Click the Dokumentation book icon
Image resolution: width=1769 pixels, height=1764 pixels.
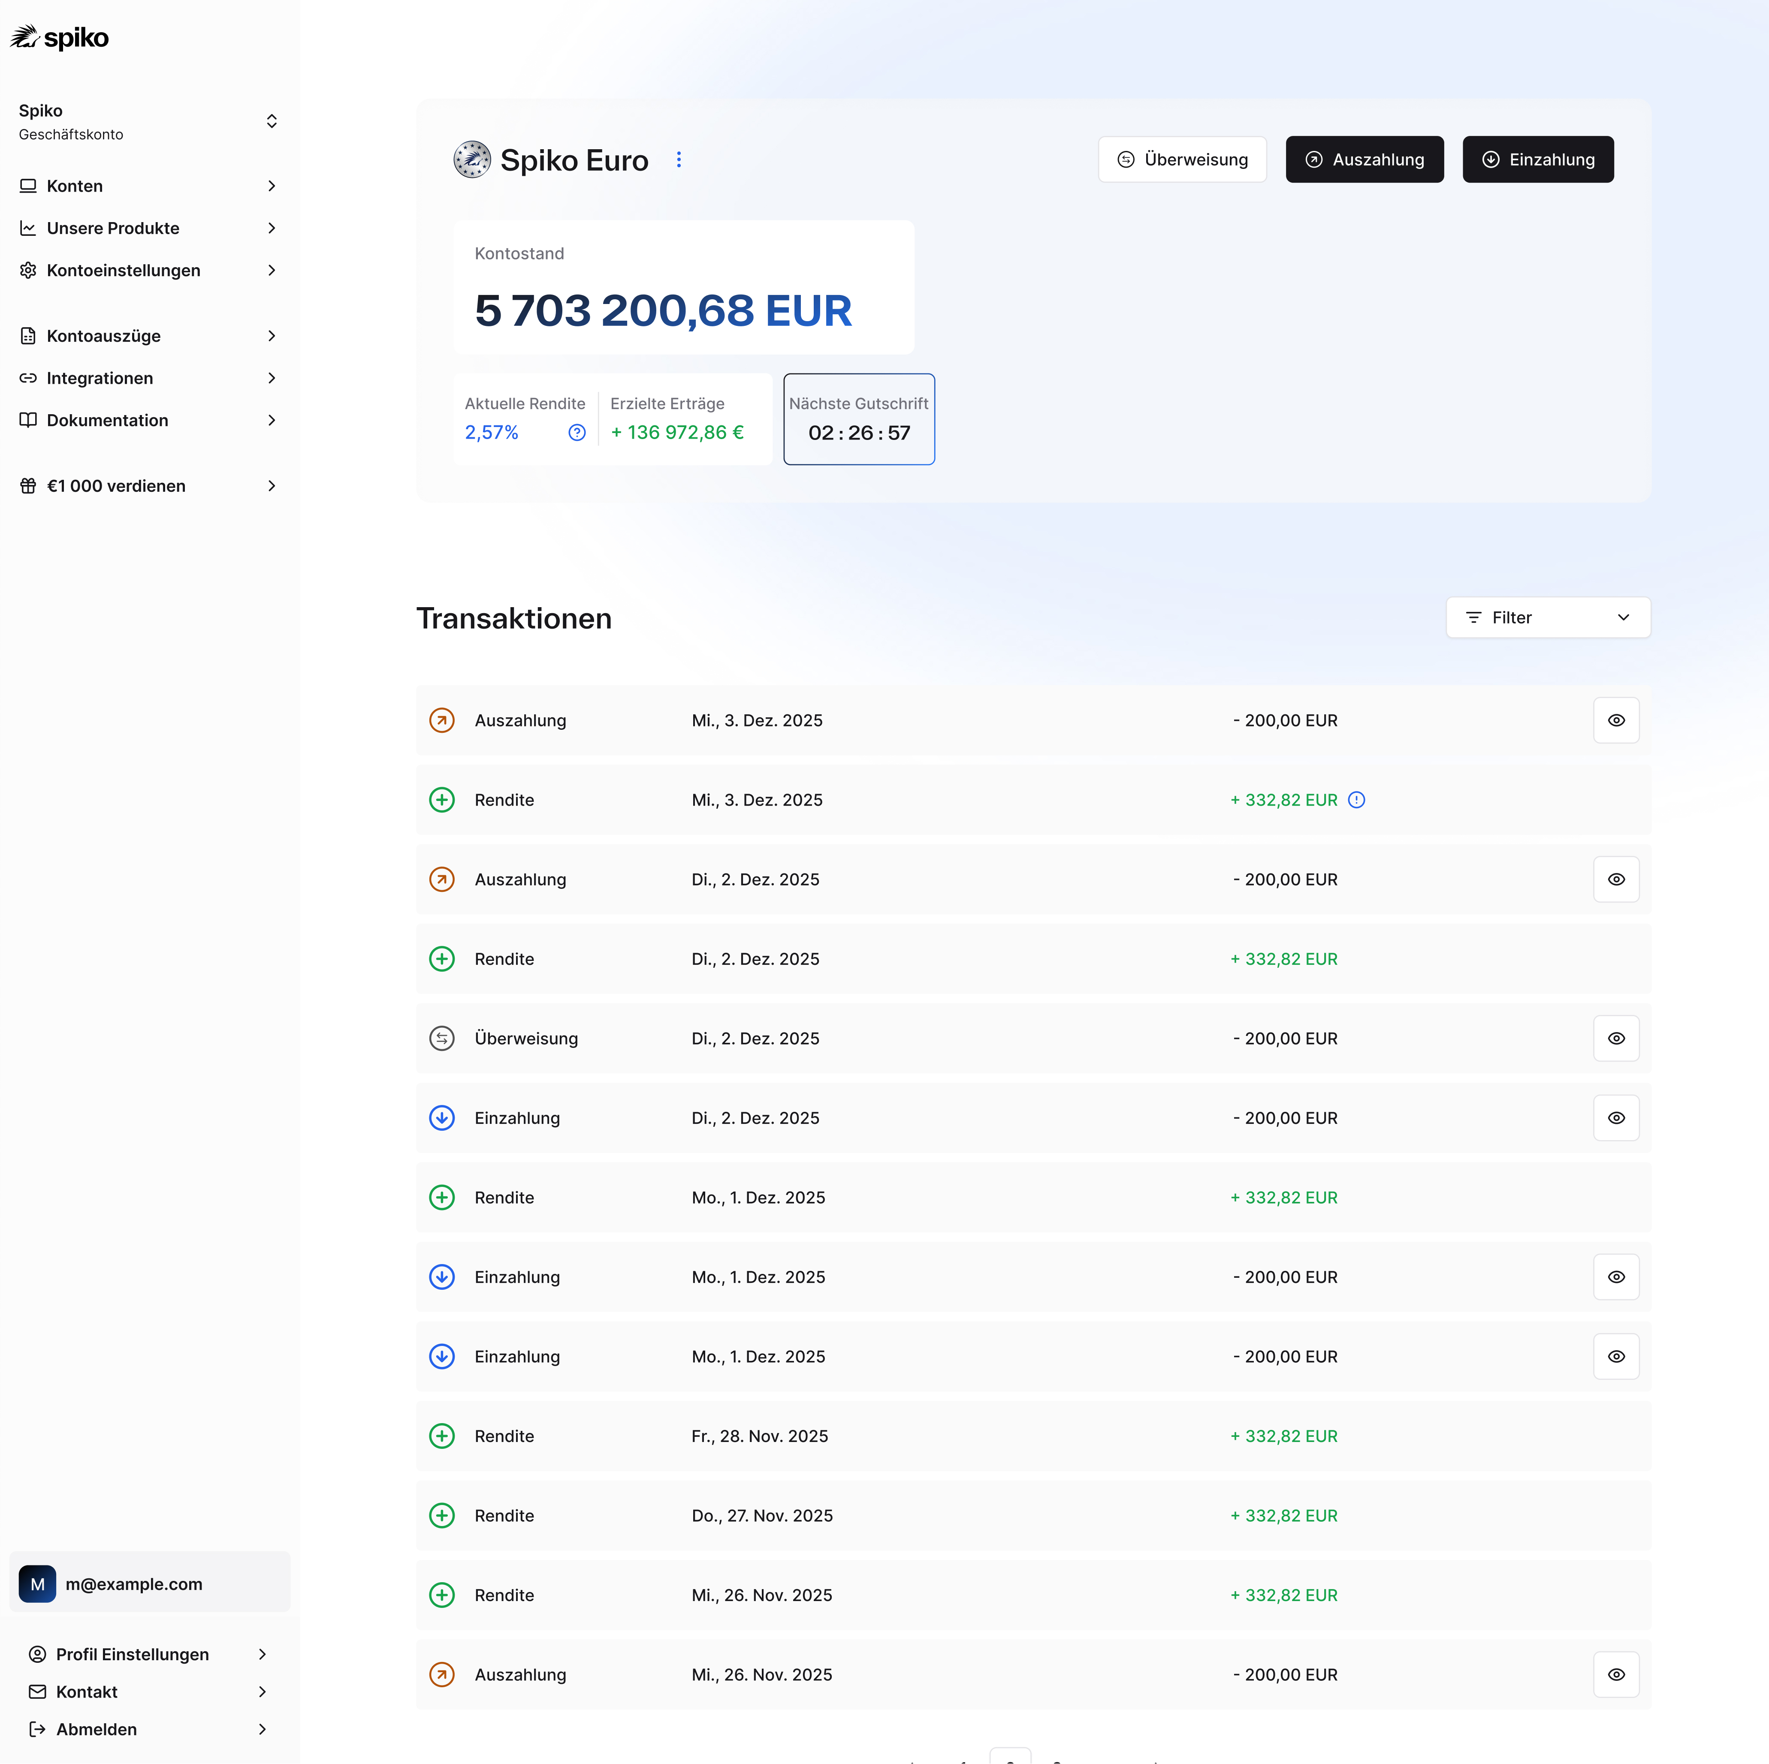click(28, 420)
